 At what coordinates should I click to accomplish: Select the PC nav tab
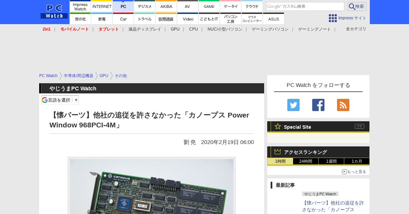(123, 6)
